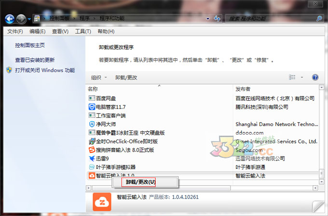This screenshot has height=216, width=328.
Task: Go back with the blue Back arrow
Action: point(10,19)
